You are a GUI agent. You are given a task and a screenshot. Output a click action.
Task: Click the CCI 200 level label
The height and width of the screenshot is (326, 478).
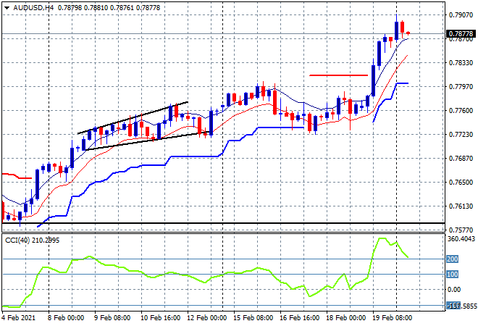pyautogui.click(x=453, y=259)
